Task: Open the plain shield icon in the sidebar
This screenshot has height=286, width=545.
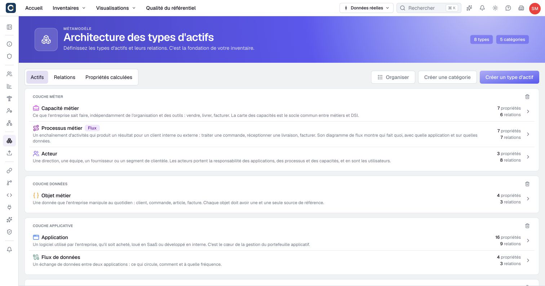Action: pos(9,56)
